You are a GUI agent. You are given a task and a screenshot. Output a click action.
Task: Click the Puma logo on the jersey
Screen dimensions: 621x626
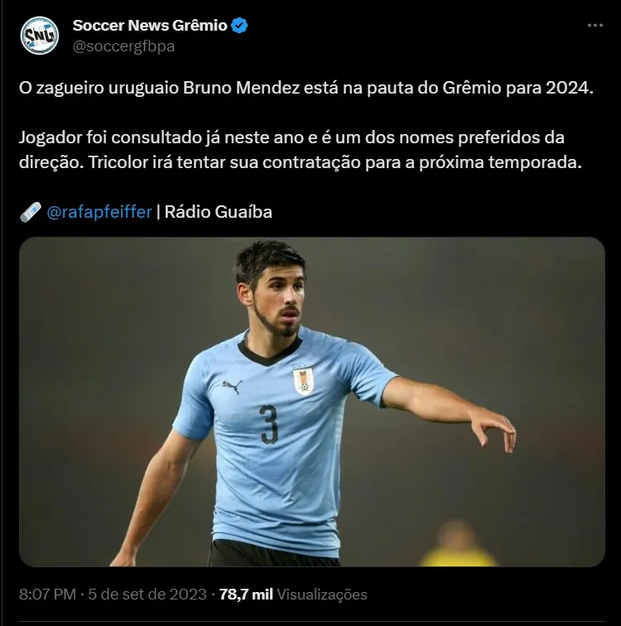click(233, 387)
